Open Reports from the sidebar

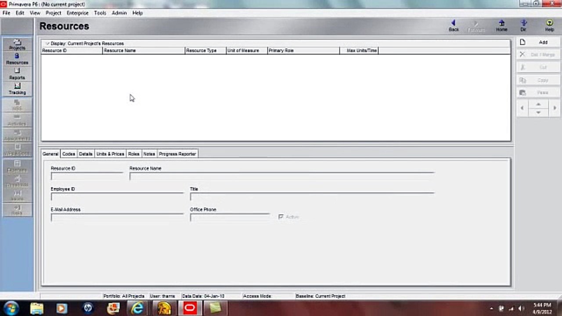(x=17, y=74)
